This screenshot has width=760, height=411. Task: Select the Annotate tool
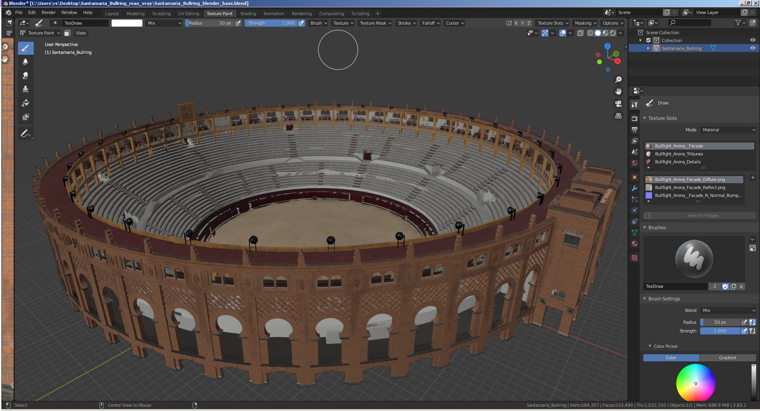(25, 133)
